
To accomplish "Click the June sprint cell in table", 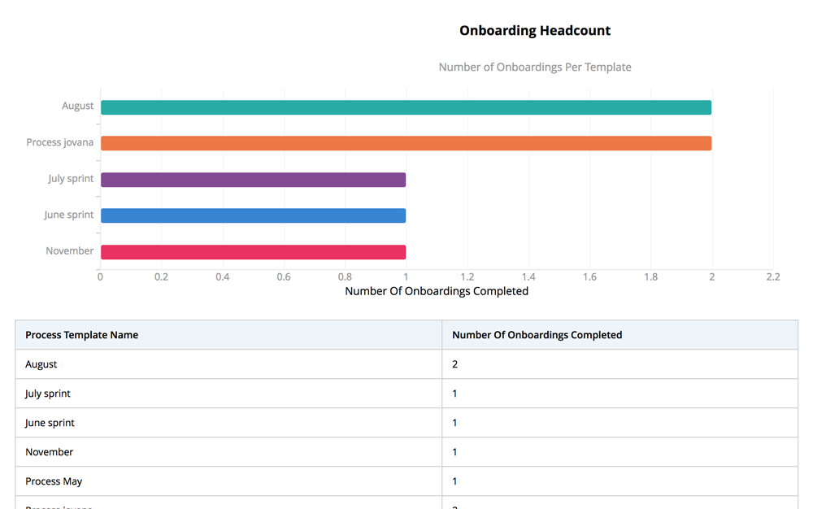I will pos(50,423).
